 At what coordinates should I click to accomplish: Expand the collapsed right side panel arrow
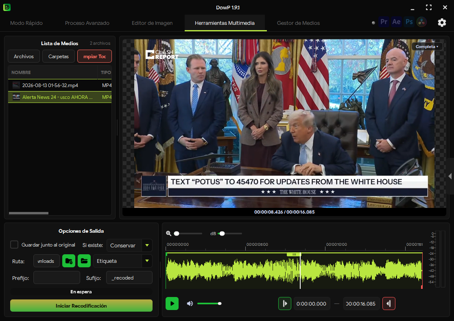click(450, 176)
